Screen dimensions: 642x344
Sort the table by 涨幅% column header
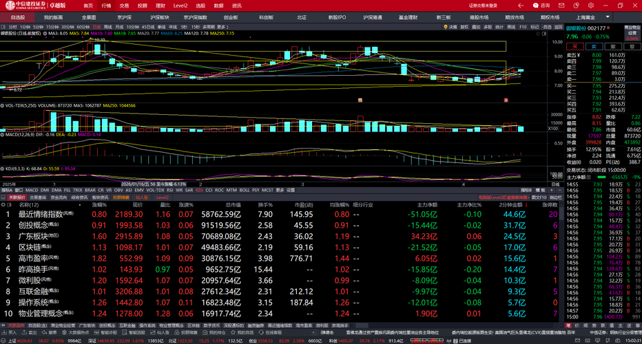pos(99,204)
